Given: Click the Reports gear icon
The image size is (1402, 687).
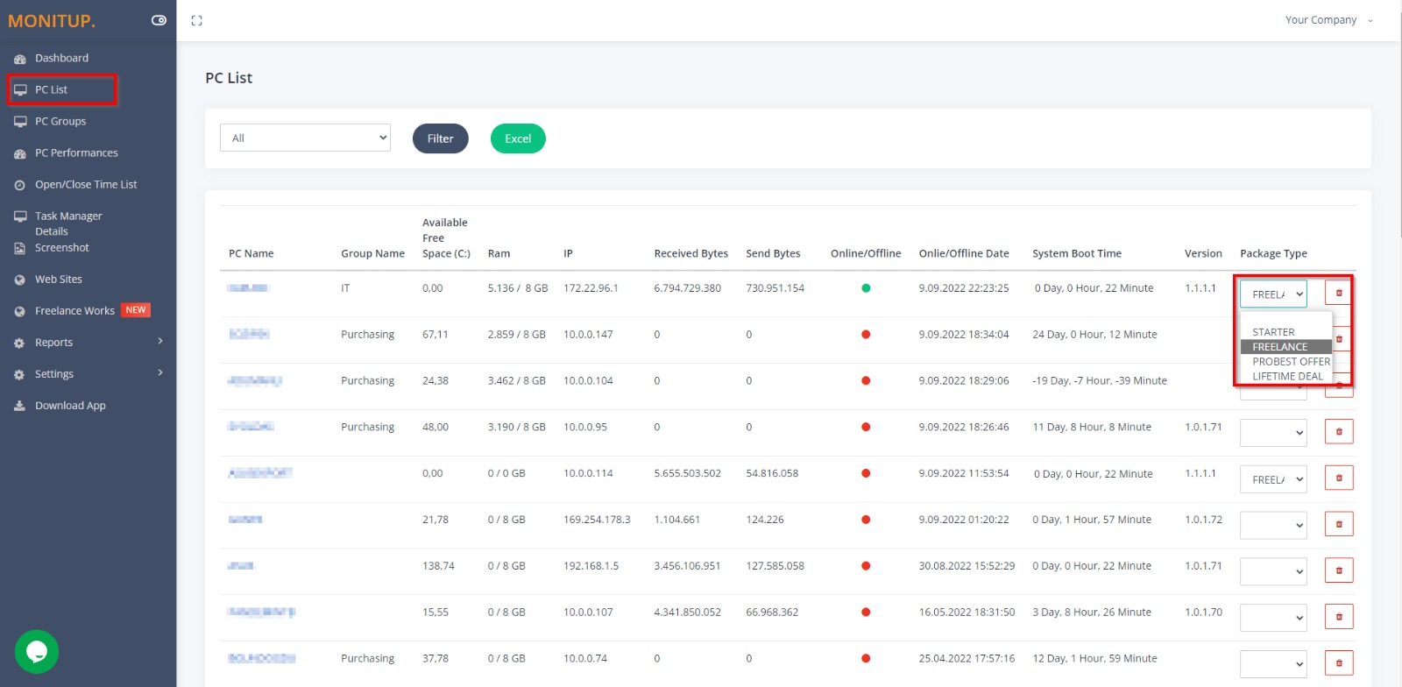Looking at the screenshot, I should [19, 343].
